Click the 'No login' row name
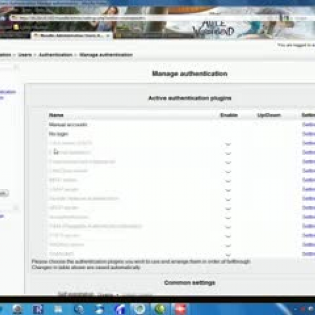315x315 pixels. (x=59, y=134)
